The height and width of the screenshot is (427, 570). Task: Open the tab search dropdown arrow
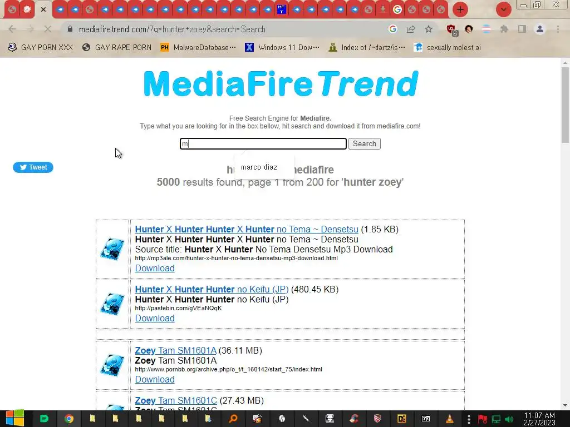pos(503,9)
